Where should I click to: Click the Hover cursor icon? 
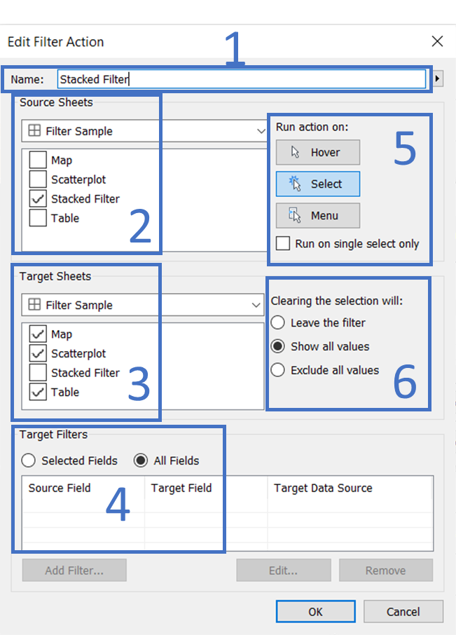295,152
